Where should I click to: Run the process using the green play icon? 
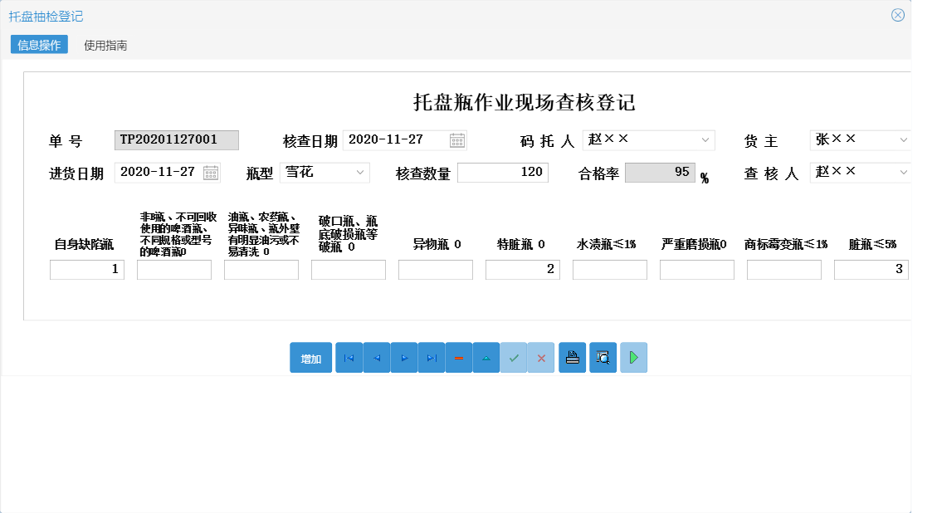[632, 358]
